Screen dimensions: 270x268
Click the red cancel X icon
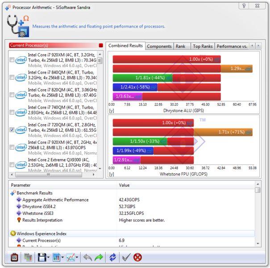coord(137,257)
